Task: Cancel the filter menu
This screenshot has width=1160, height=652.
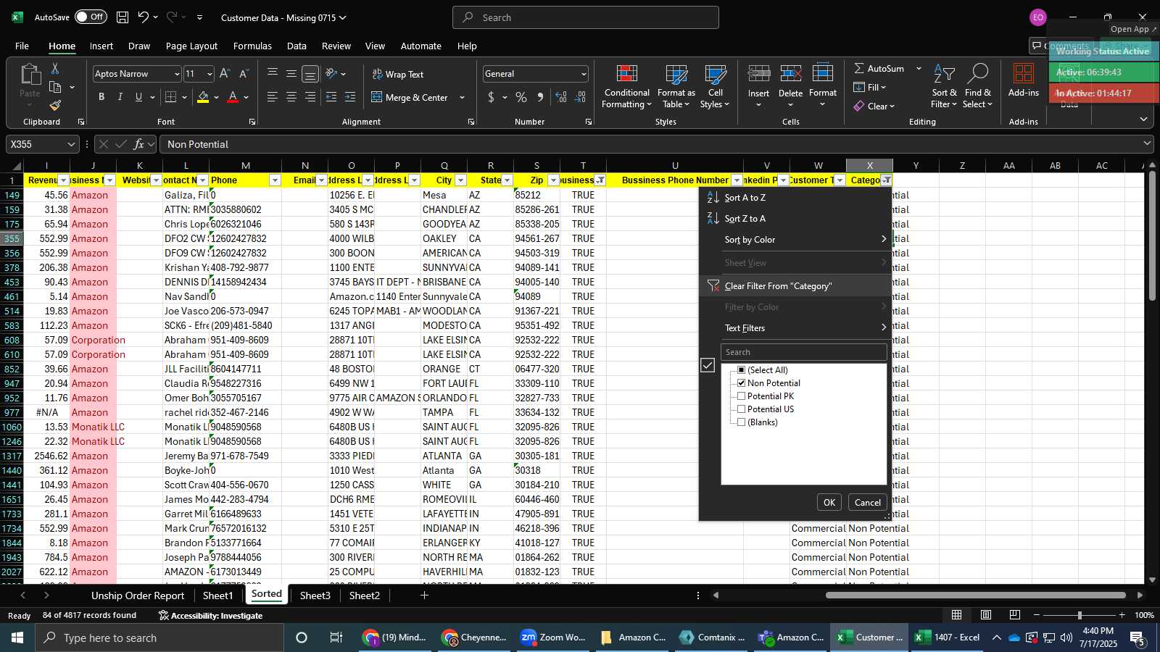Action: (x=867, y=502)
